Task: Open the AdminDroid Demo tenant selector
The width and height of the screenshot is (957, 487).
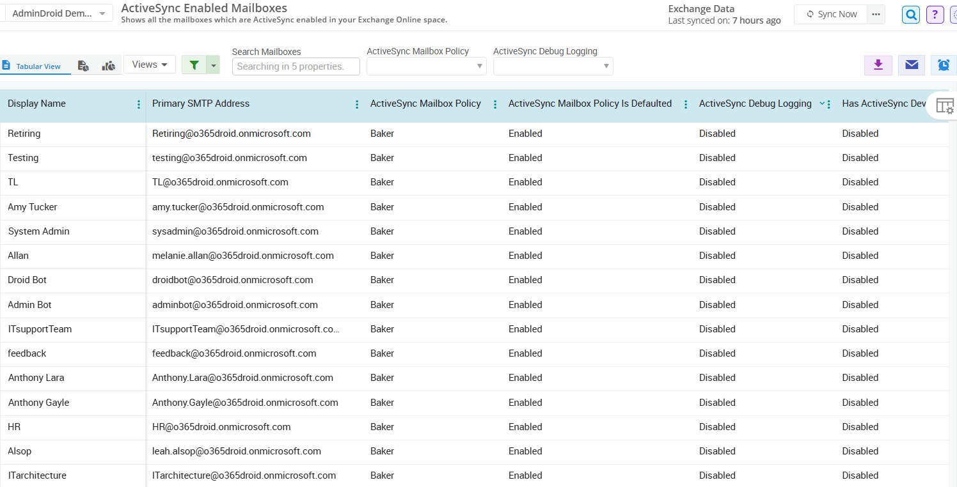Action: [56, 12]
